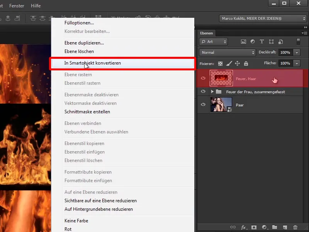Switch to the Ebenen panel tab
The width and height of the screenshot is (309, 232).
[x=206, y=33]
